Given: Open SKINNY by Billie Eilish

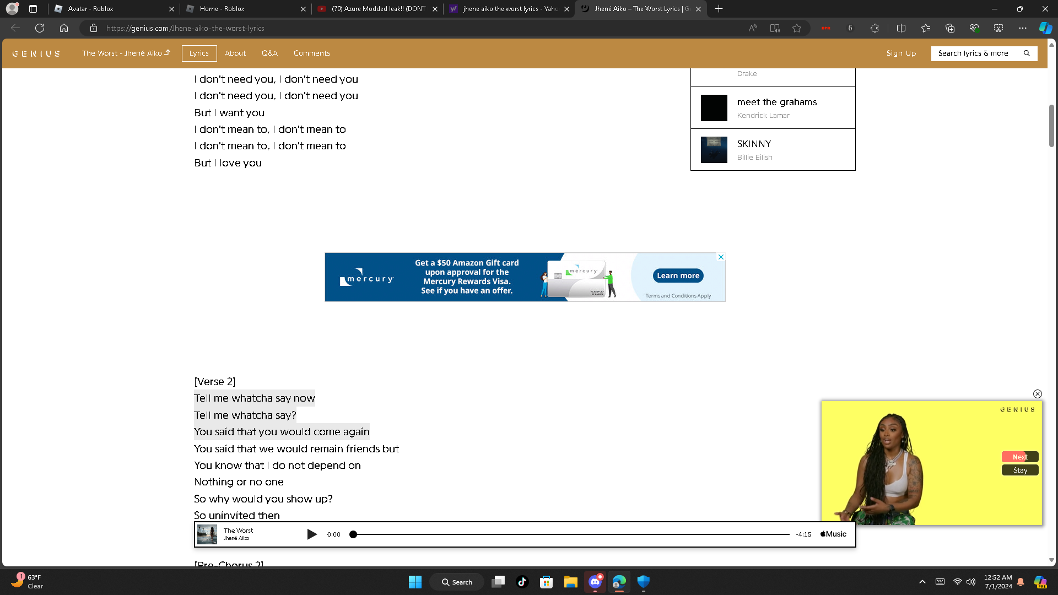Looking at the screenshot, I should coord(773,150).
